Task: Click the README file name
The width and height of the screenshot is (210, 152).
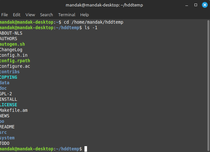Action: [x=7, y=127]
